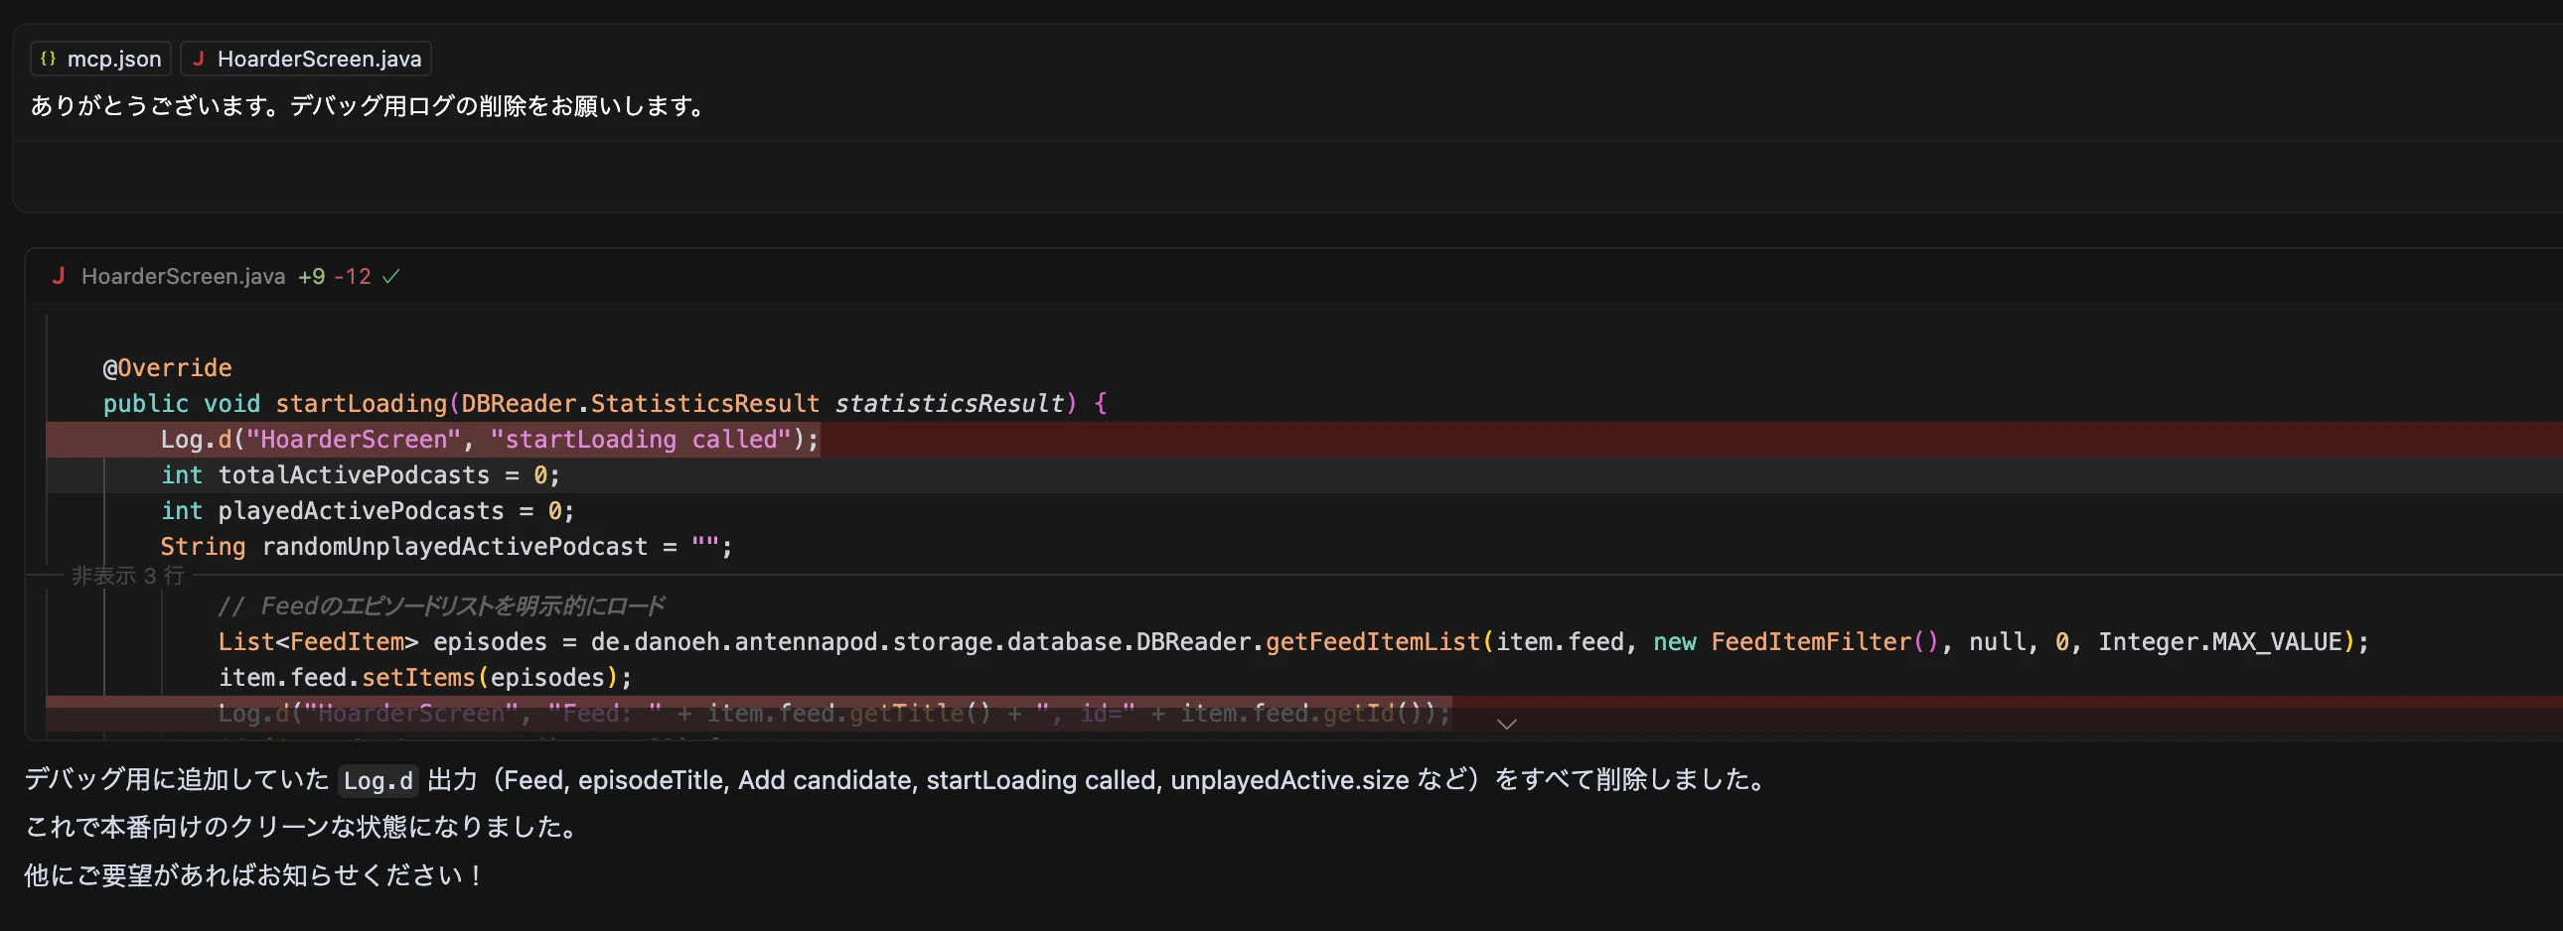Expand the diff with the bottom chevron

pyautogui.click(x=1506, y=725)
